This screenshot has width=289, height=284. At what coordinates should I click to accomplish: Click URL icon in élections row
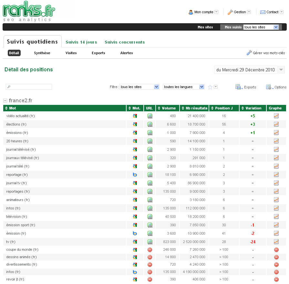[150, 124]
